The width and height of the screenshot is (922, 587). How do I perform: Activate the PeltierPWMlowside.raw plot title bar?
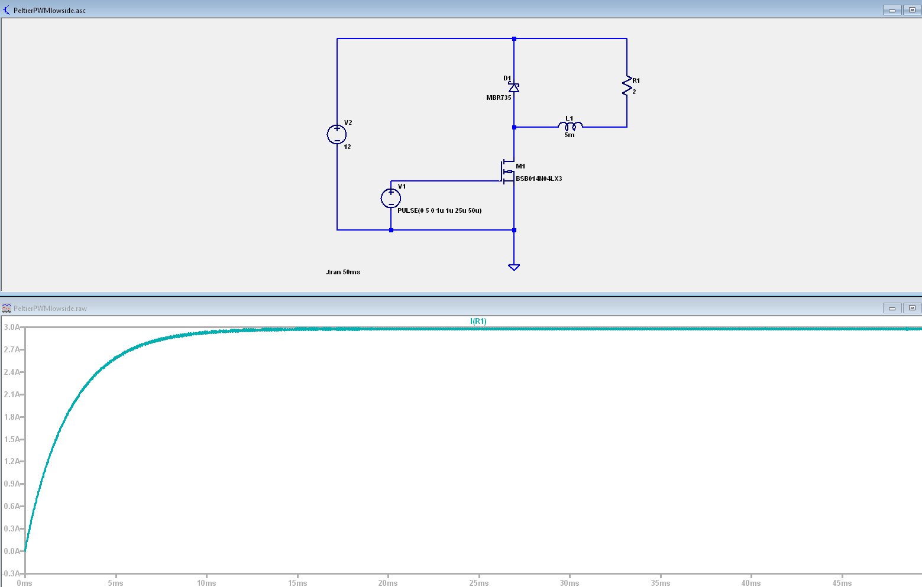point(414,308)
